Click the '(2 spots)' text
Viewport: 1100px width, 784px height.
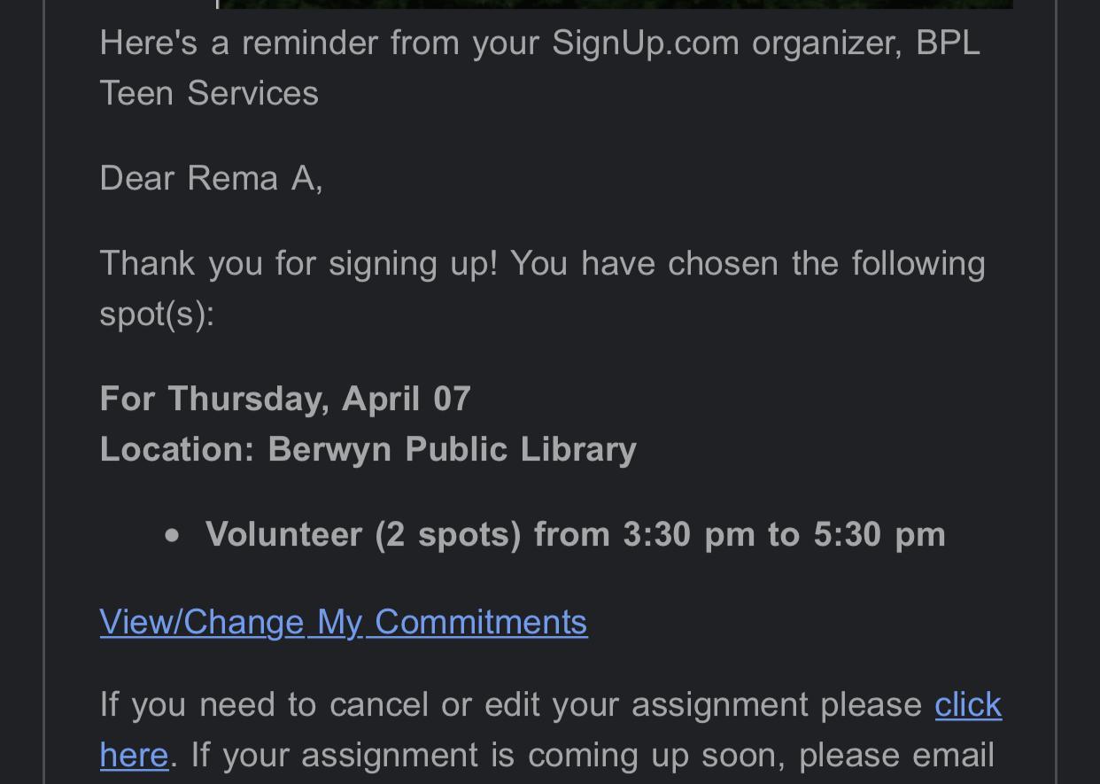(447, 534)
